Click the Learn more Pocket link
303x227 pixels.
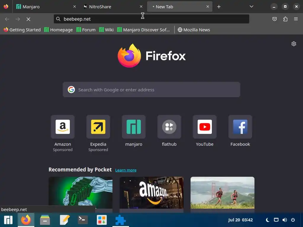(x=126, y=170)
